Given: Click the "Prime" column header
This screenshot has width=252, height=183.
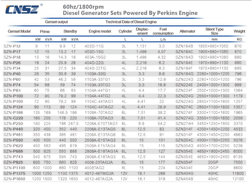Looking at the screenshot, I should tap(45, 31).
